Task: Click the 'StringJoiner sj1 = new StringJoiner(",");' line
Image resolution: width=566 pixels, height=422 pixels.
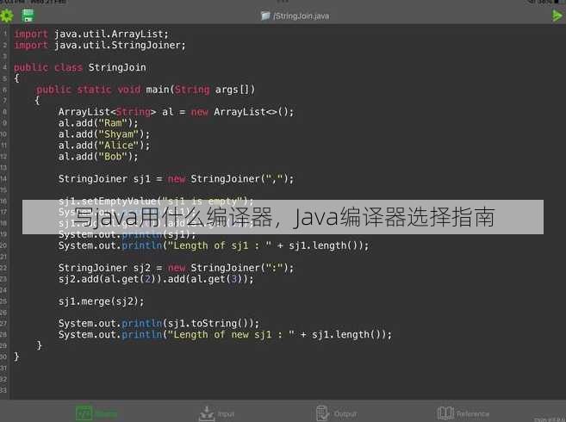Action: 176,179
